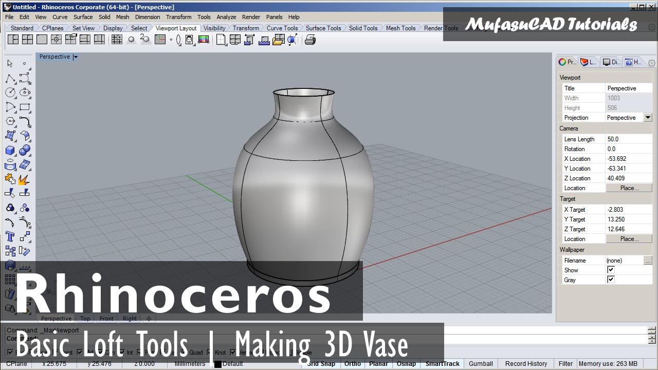The image size is (658, 370).
Task: Select the arrow pointer Select tool
Action: [10, 63]
